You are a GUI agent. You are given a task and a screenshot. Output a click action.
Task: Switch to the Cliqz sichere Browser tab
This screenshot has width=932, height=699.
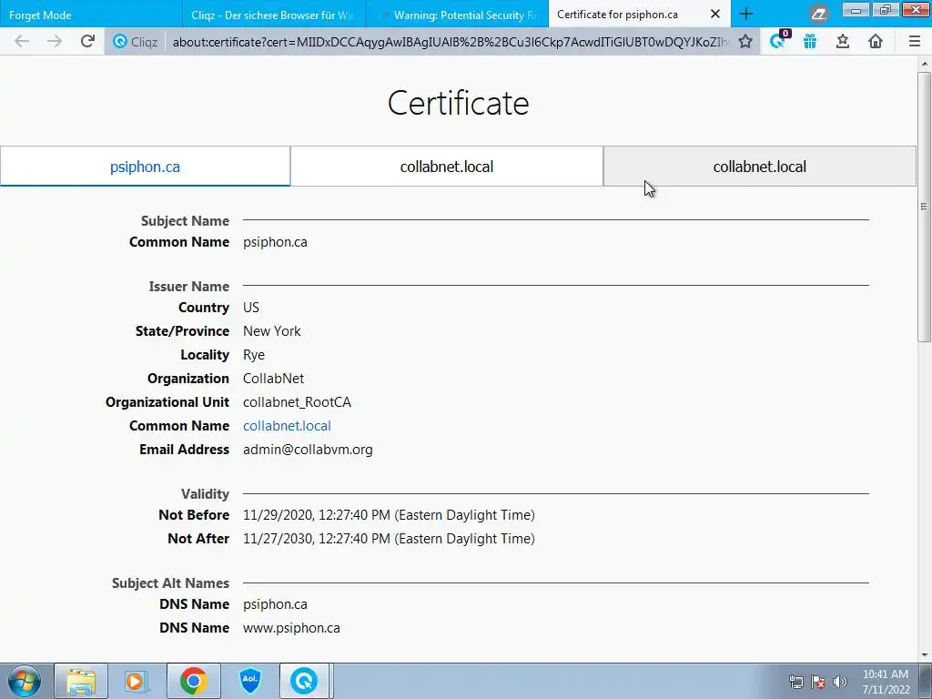[x=274, y=15]
